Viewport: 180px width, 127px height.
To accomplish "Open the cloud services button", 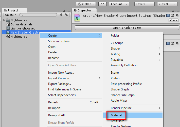I will [102, 4].
